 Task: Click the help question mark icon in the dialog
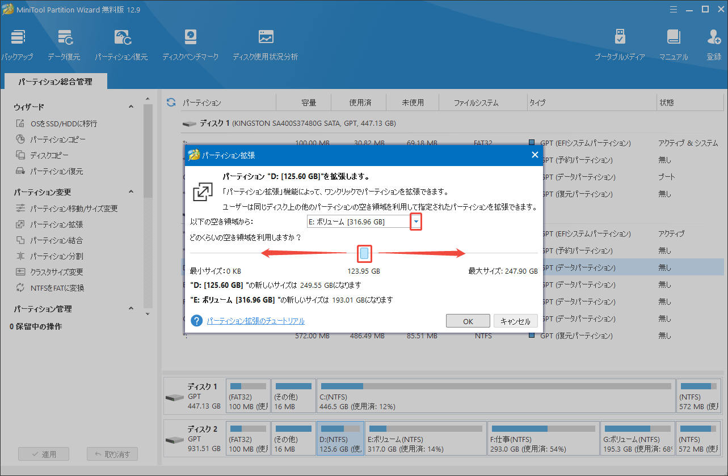[197, 321]
